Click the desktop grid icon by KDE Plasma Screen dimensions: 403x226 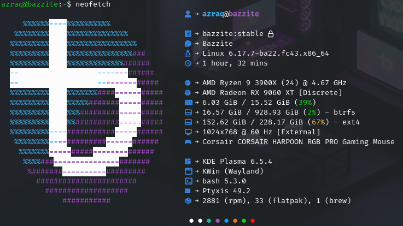coord(188,162)
